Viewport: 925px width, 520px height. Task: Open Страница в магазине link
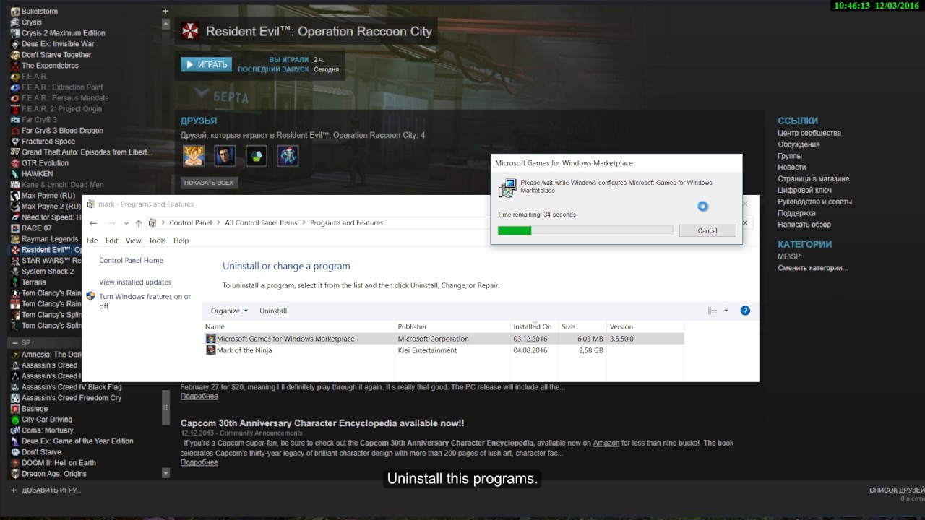click(x=814, y=178)
